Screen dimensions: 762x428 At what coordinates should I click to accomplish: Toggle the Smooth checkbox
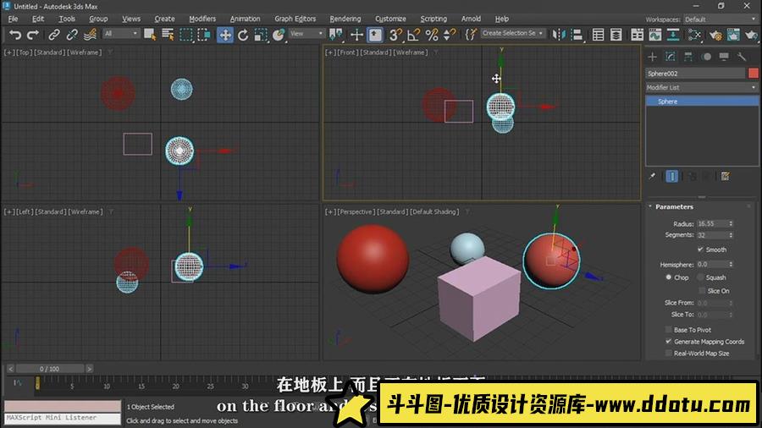tap(700, 250)
